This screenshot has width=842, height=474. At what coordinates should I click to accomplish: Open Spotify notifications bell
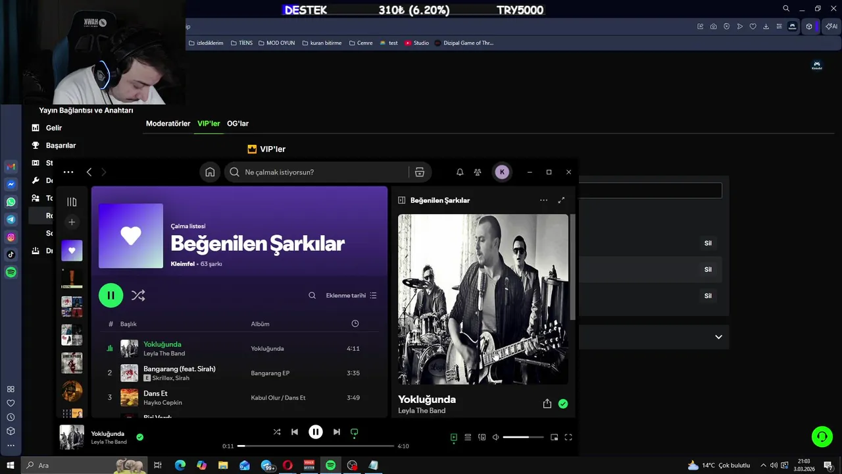coord(460,172)
